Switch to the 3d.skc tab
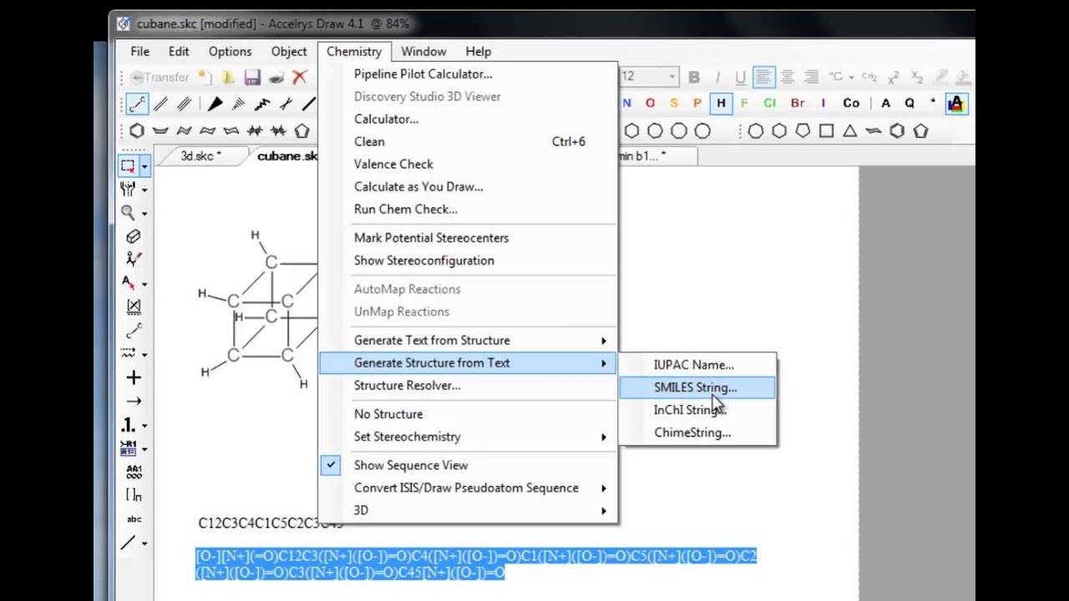This screenshot has width=1069, height=601. pos(201,156)
